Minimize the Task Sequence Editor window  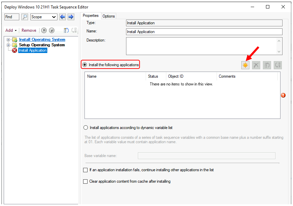point(252,7)
